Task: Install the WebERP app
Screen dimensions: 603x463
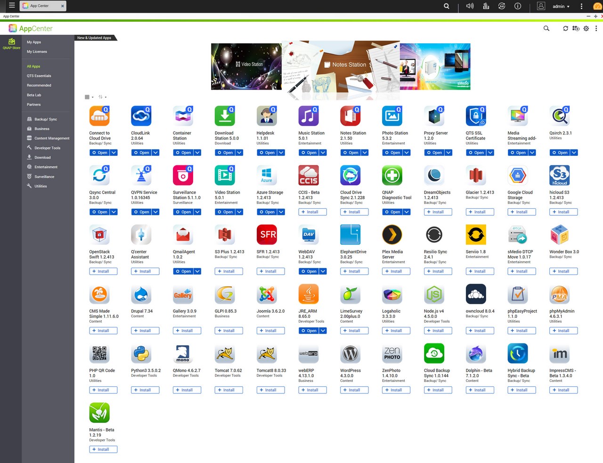Action: point(312,390)
